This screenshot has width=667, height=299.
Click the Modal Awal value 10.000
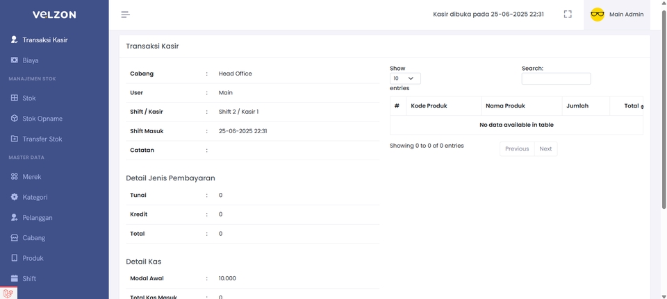227,279
